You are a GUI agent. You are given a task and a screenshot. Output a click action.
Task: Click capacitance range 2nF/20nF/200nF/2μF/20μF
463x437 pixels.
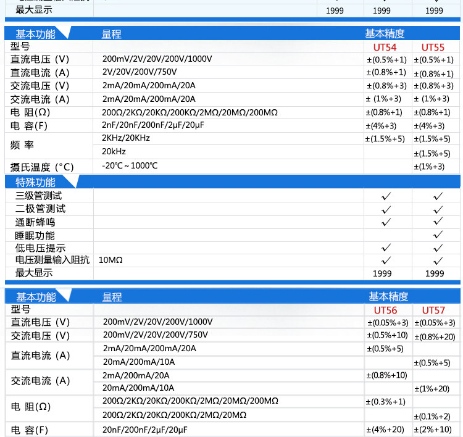(x=153, y=125)
